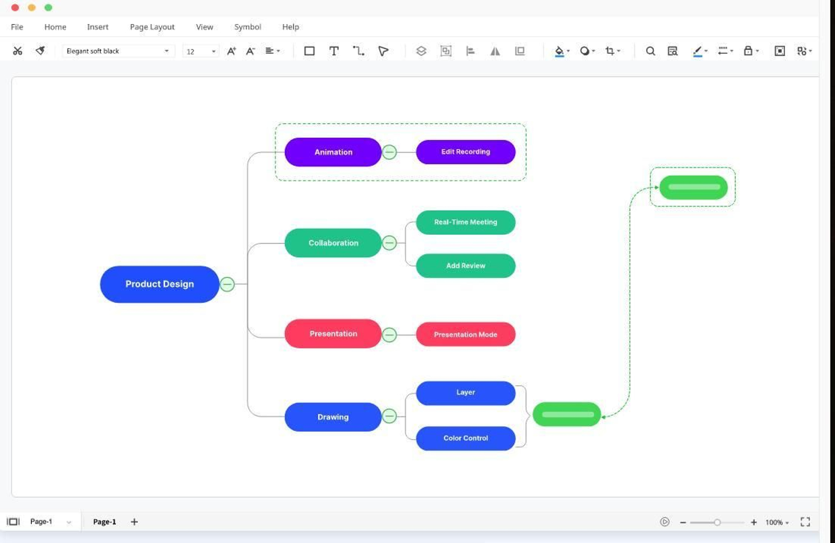Add a new page with the plus button
The image size is (835, 543).
point(134,521)
